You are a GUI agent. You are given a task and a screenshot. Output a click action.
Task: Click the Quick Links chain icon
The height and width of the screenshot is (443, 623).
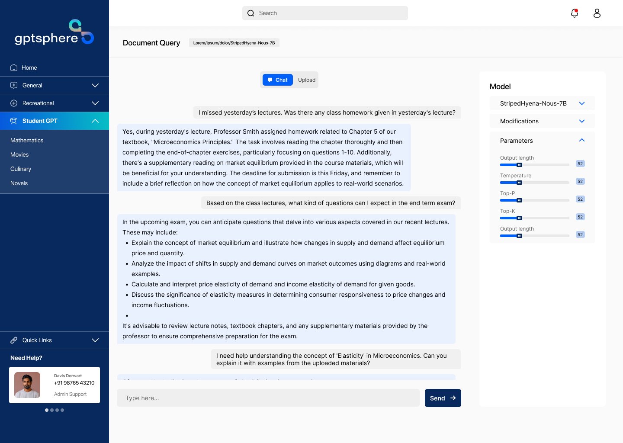pos(14,340)
